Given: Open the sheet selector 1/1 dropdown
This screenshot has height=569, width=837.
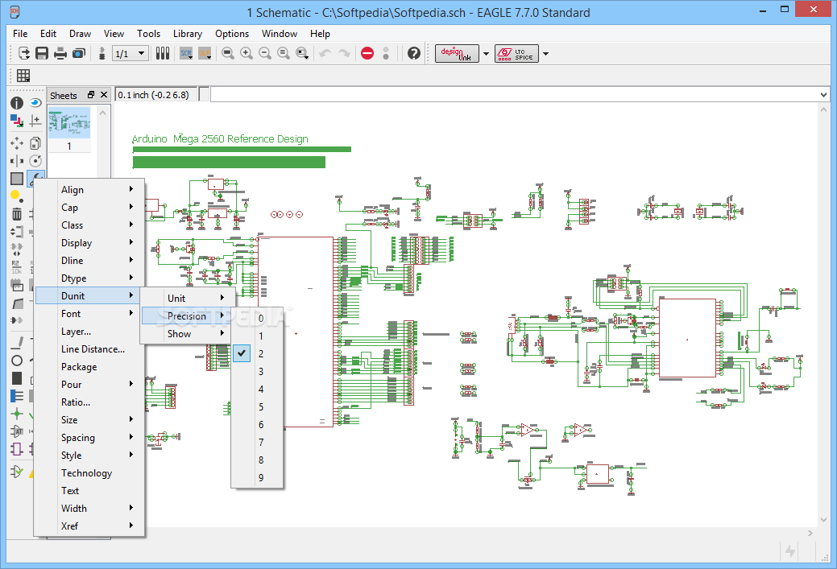Looking at the screenshot, I should point(131,53).
